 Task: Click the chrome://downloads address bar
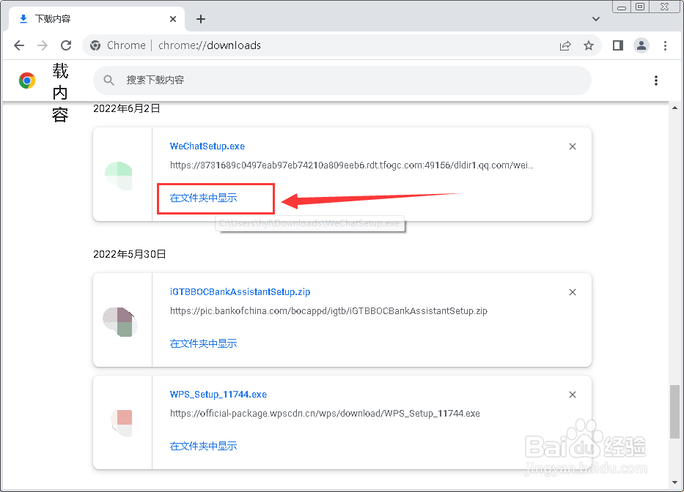pyautogui.click(x=340, y=45)
